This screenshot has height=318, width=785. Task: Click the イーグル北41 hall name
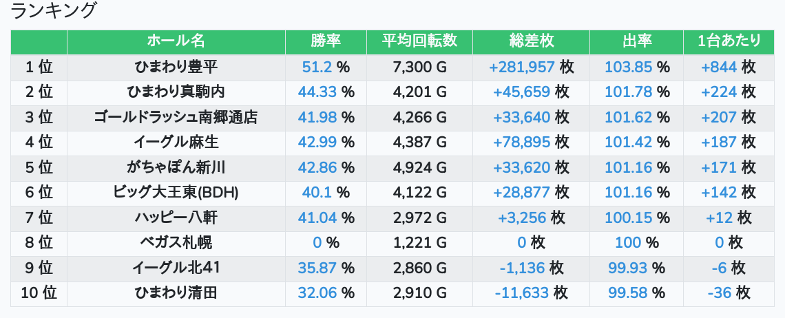pos(176,268)
